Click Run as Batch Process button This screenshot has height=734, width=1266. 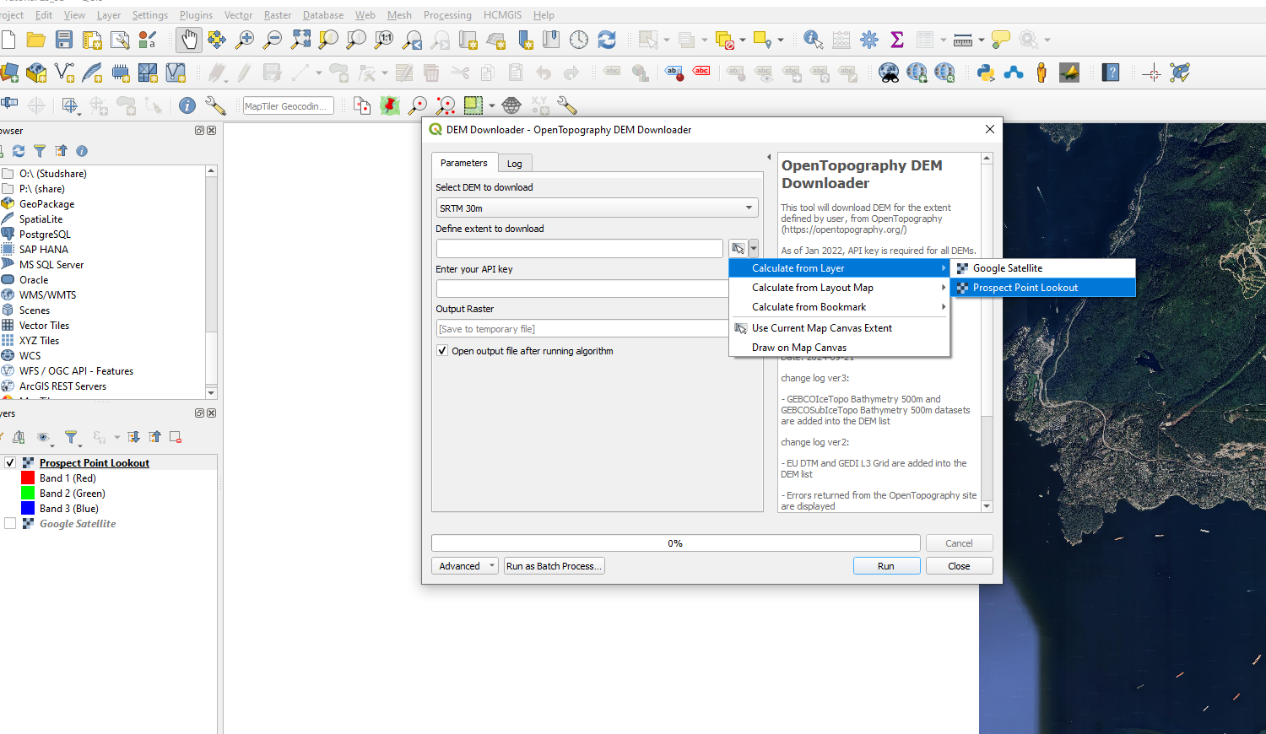click(554, 566)
